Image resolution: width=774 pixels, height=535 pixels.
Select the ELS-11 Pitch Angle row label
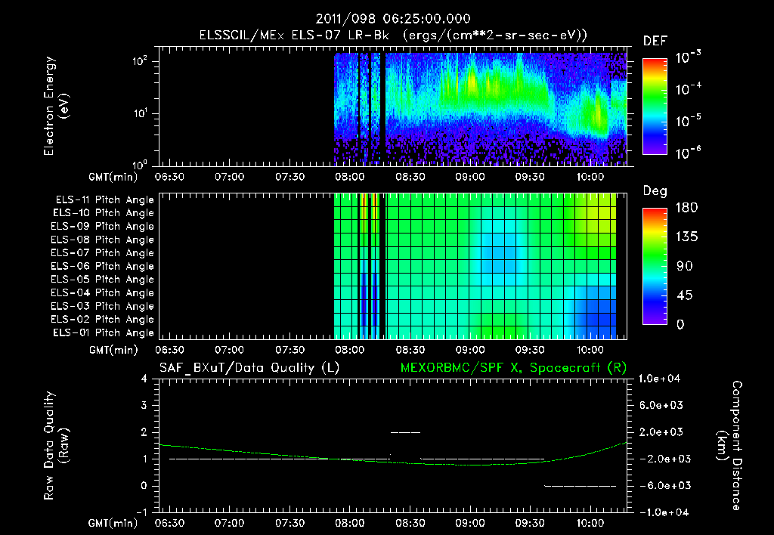[104, 200]
